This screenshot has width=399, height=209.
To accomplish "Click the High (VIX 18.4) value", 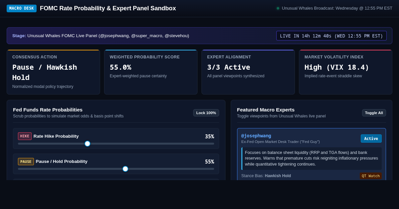I will tap(336, 67).
